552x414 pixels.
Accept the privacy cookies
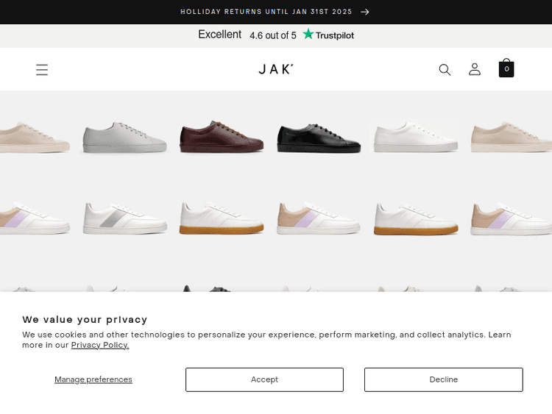[264, 379]
